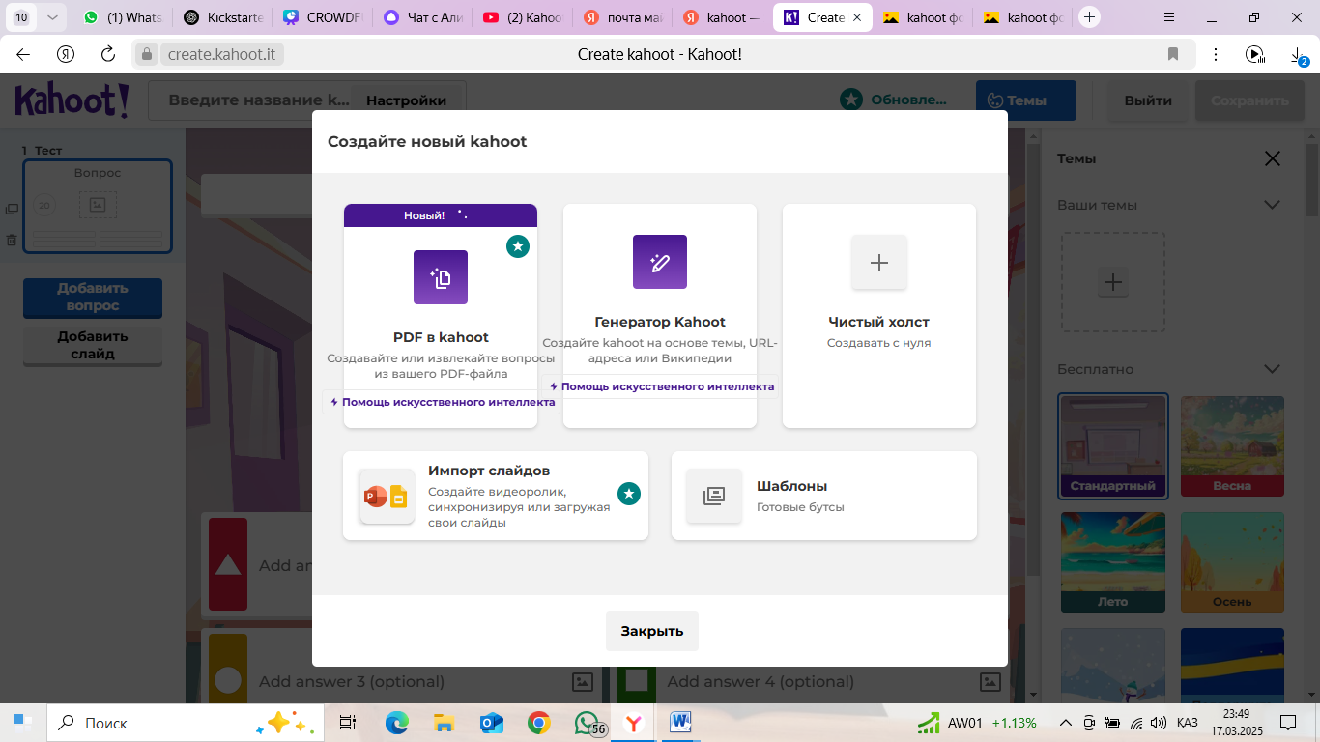Click the Kahoot! logo

pos(72,100)
